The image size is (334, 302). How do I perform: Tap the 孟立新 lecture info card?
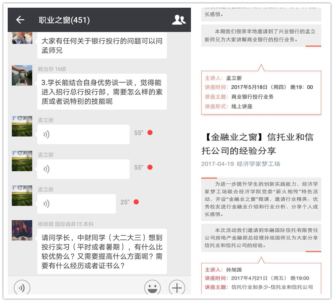(x=261, y=92)
